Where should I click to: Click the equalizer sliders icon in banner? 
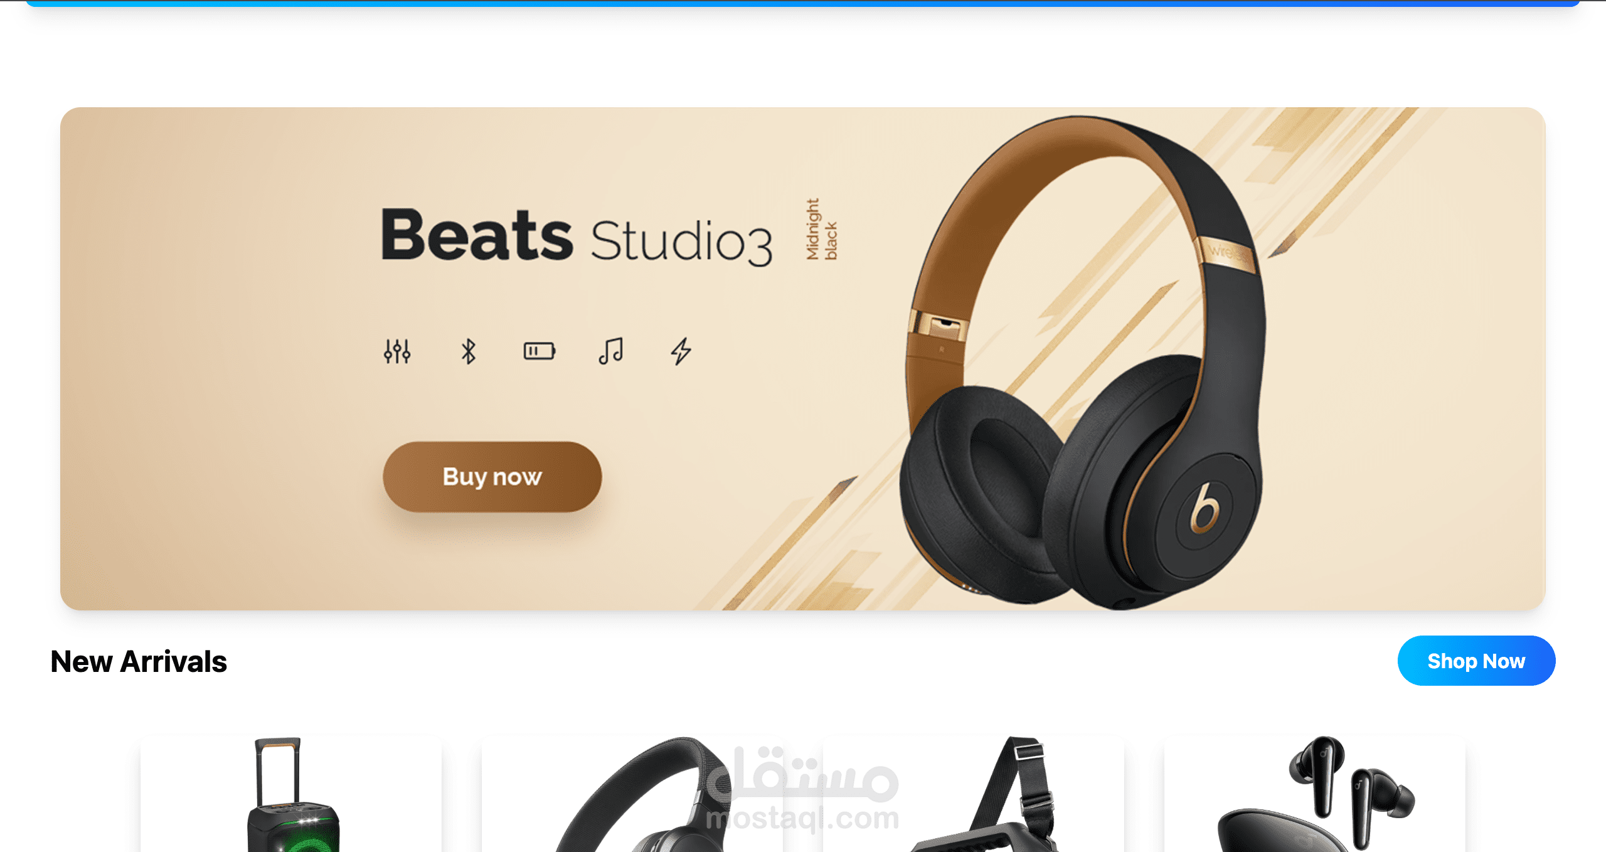(x=397, y=351)
